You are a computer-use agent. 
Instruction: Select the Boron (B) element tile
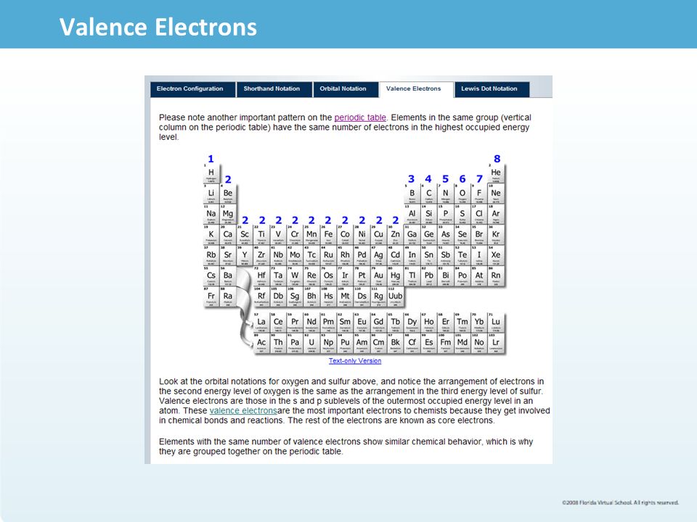coord(412,194)
